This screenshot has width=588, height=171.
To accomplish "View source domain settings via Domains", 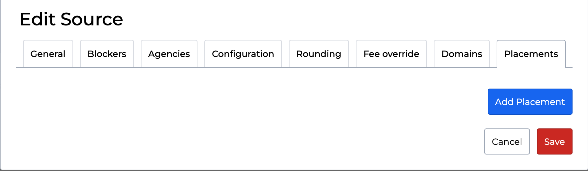I will point(462,54).
